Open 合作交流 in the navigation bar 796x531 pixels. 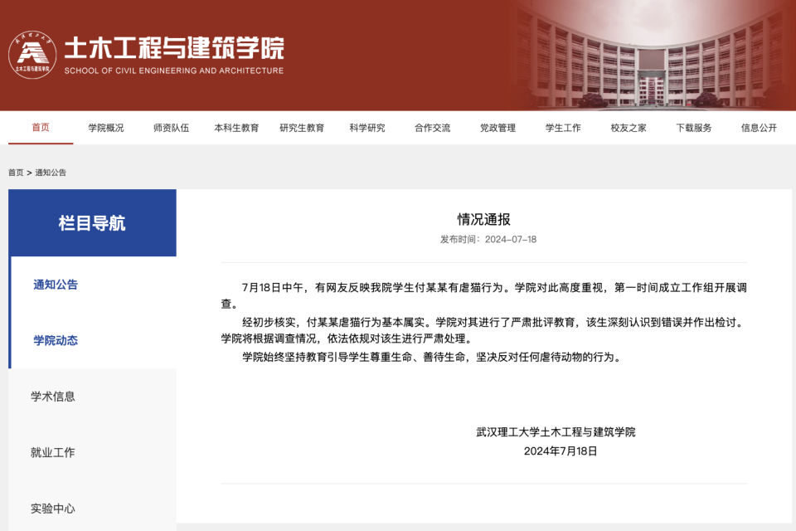[433, 128]
